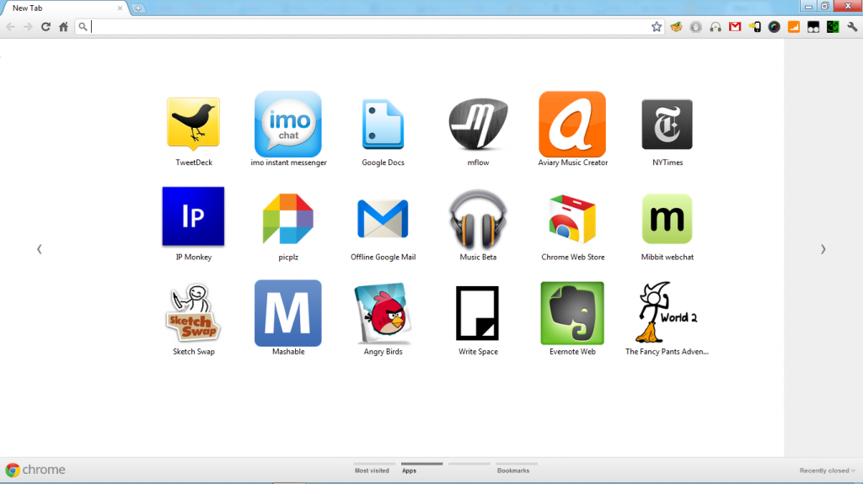The width and height of the screenshot is (863, 484).
Task: Launch the Angry Birds app
Action: pos(383,313)
